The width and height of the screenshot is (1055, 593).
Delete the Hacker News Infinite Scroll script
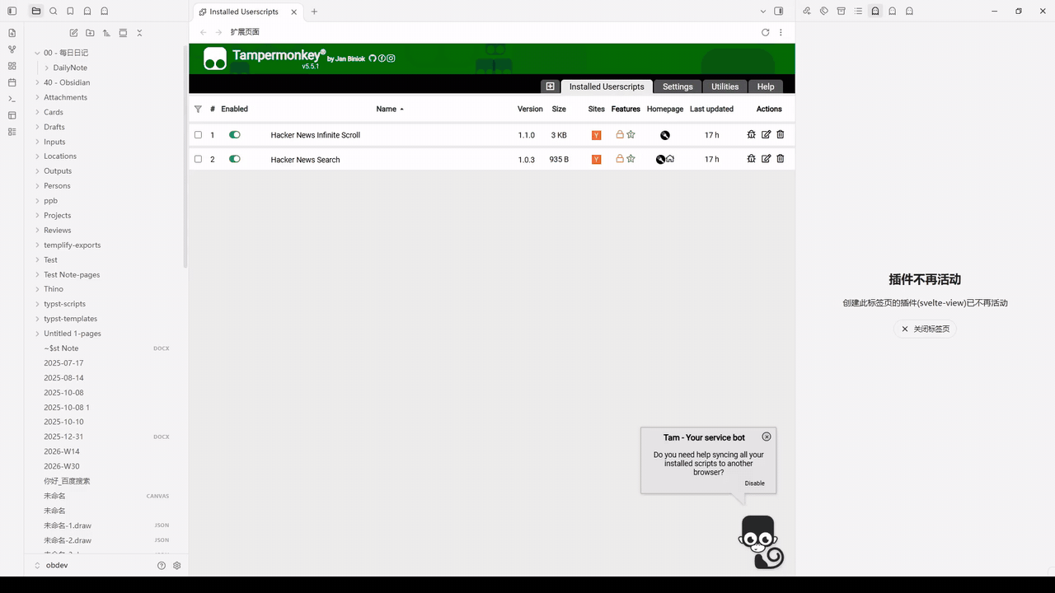[781, 134]
